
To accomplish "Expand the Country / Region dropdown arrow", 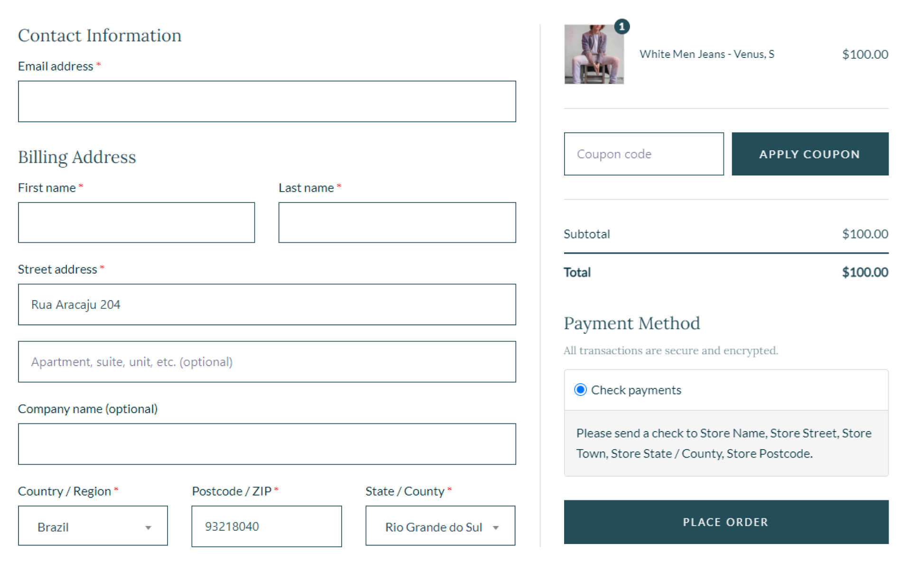I will tap(148, 527).
